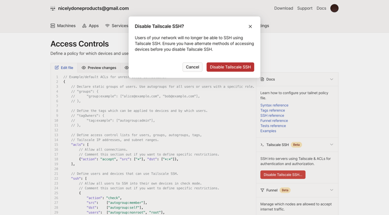This screenshot has width=389, height=215.
Task: Collapse the Docs panel chevron
Action: [x=332, y=79]
